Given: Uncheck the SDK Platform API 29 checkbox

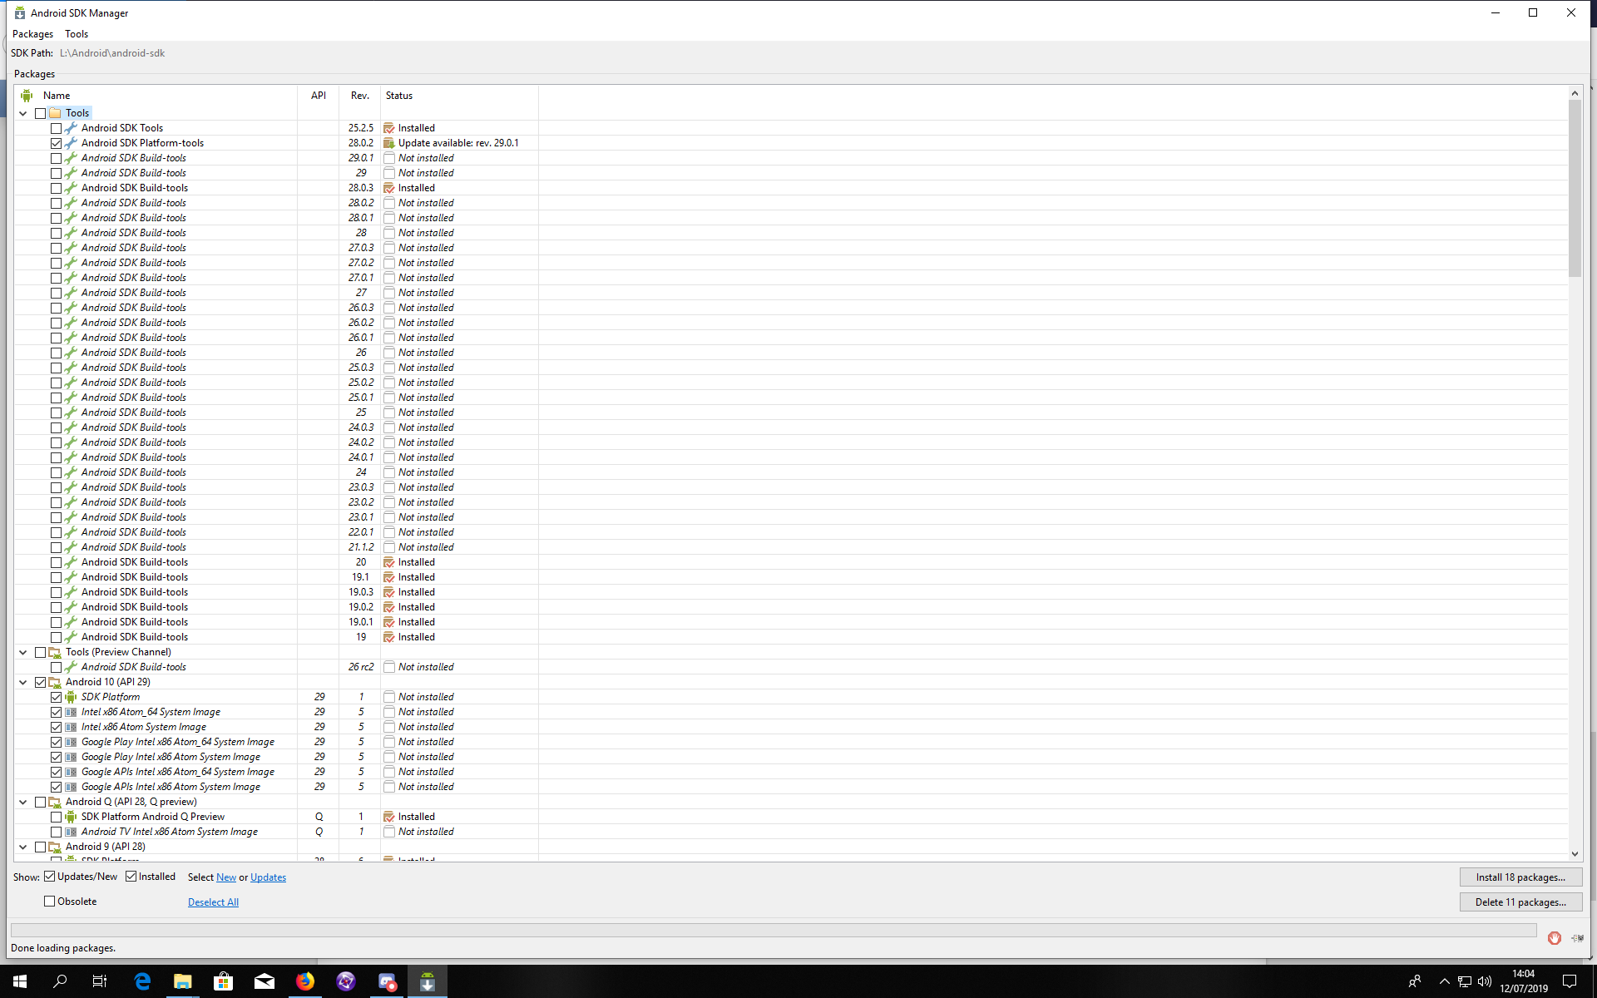Looking at the screenshot, I should (56, 697).
